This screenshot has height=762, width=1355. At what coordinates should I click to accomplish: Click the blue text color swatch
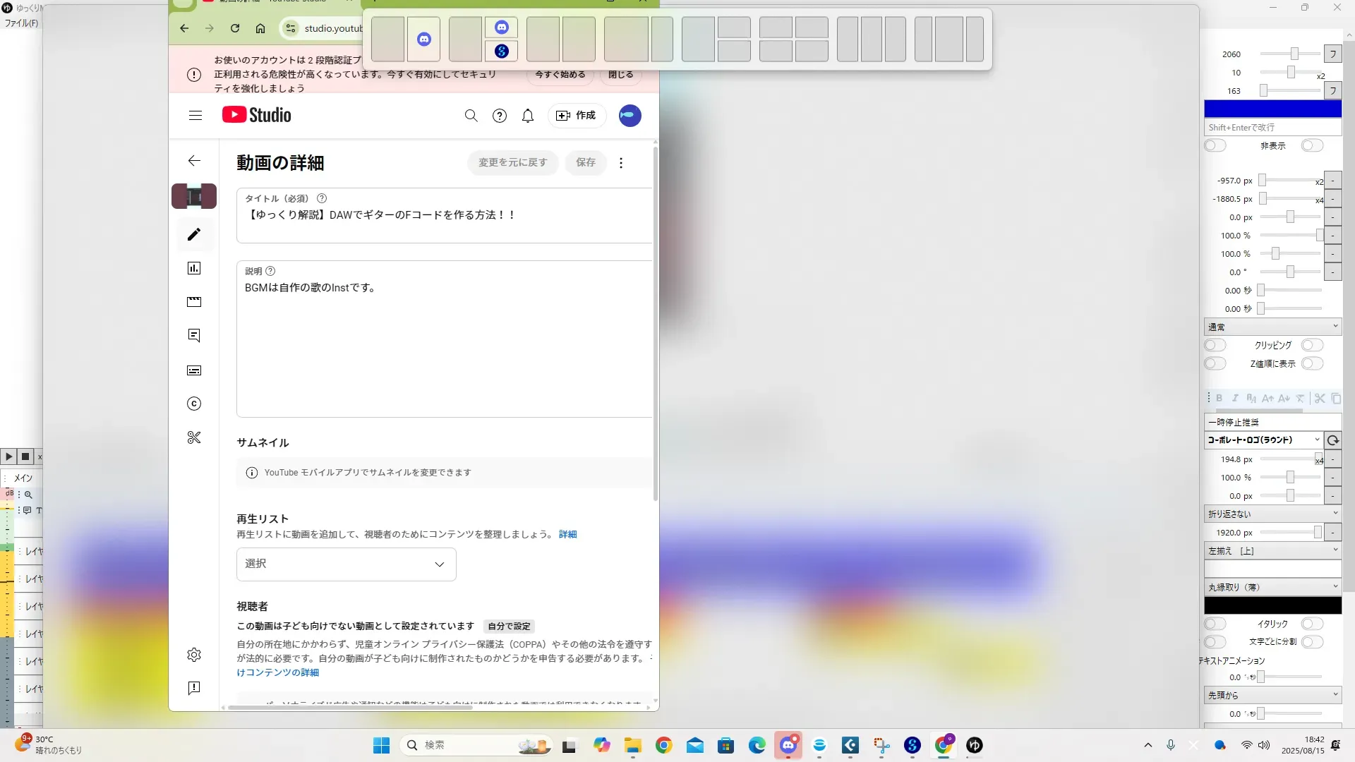(1272, 108)
